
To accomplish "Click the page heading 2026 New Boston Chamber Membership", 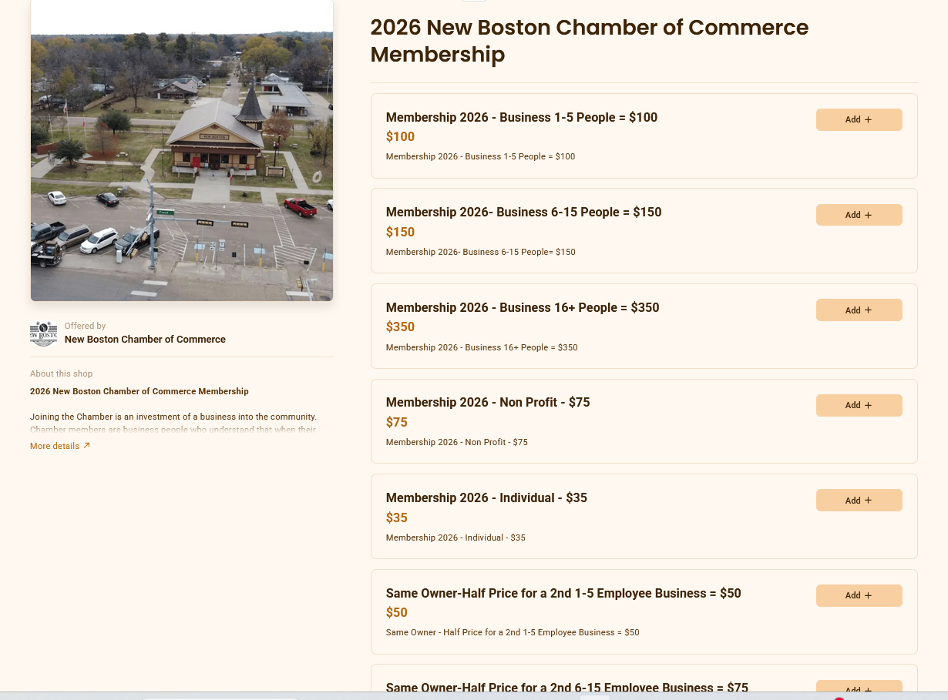I will pyautogui.click(x=590, y=41).
